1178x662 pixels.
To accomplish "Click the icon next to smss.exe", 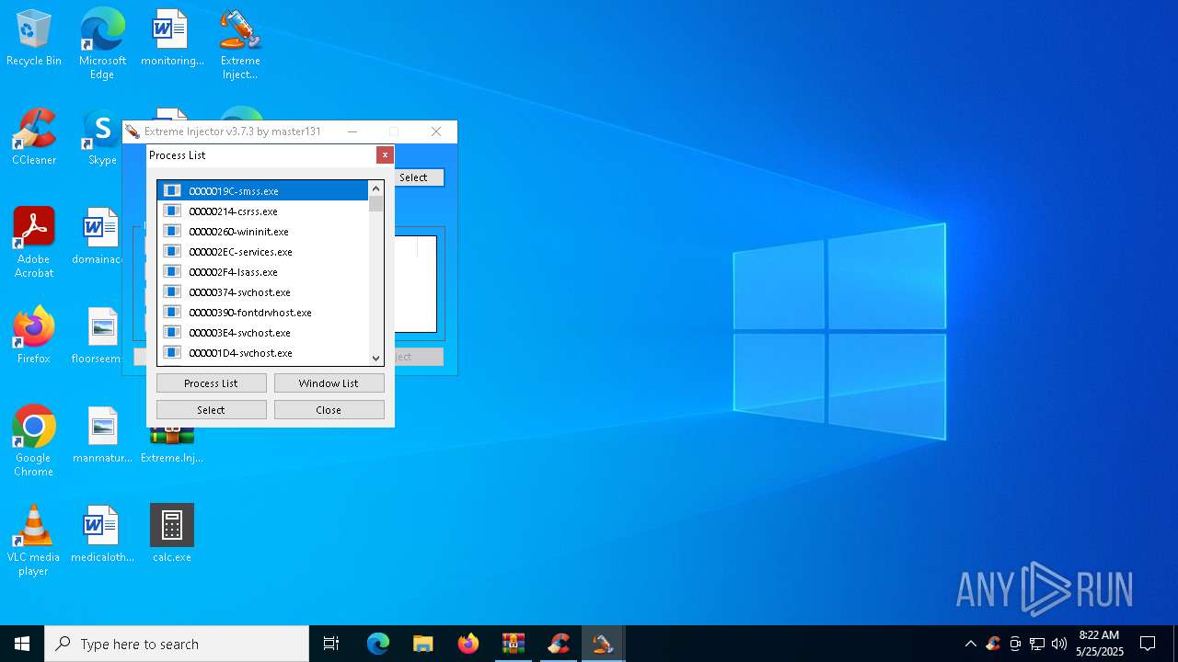I will (x=172, y=191).
